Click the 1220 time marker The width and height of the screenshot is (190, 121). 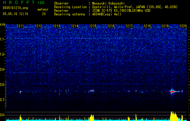[x=183, y=26]
